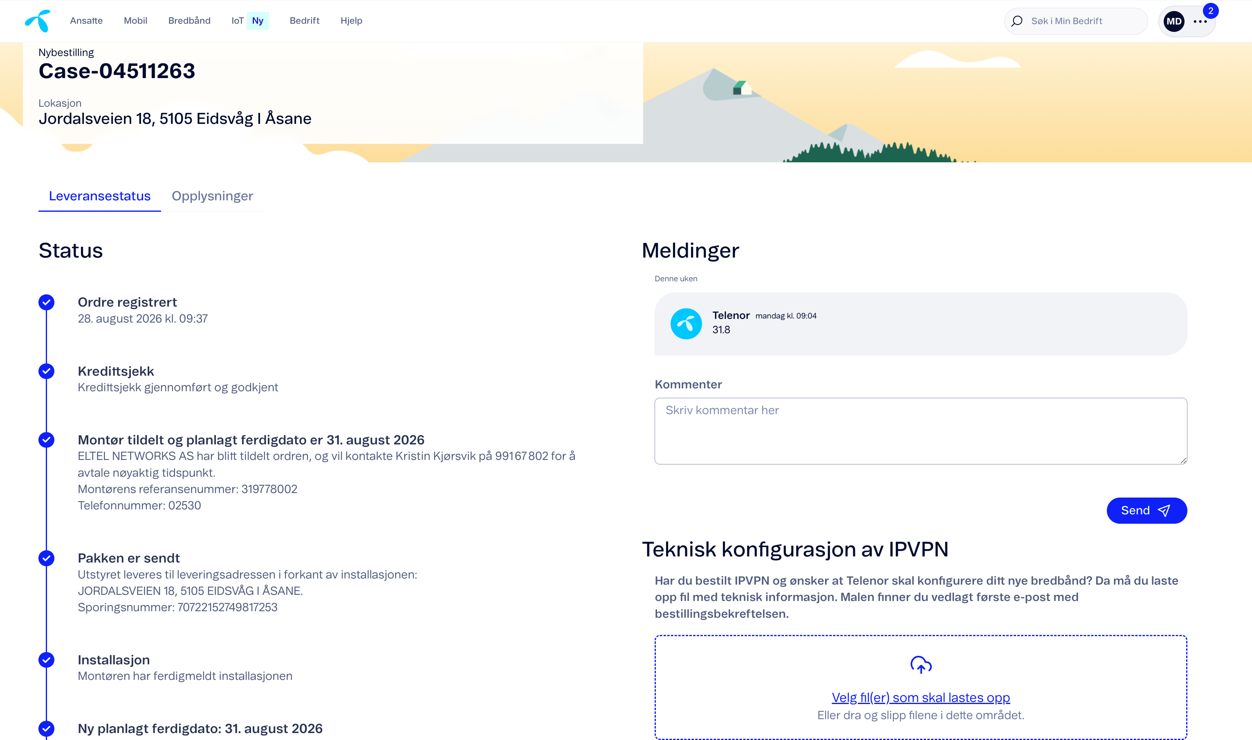Click the Ordre registrert status title
The width and height of the screenshot is (1252, 740).
(x=127, y=302)
